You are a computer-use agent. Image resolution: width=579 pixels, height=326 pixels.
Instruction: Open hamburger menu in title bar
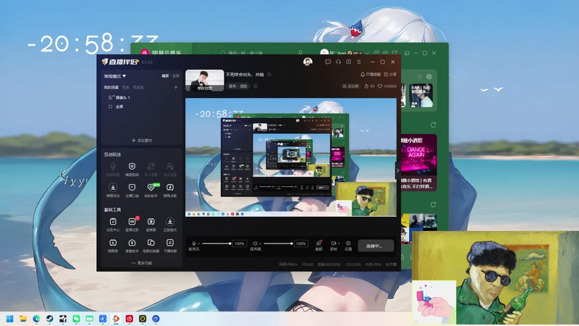(x=359, y=62)
